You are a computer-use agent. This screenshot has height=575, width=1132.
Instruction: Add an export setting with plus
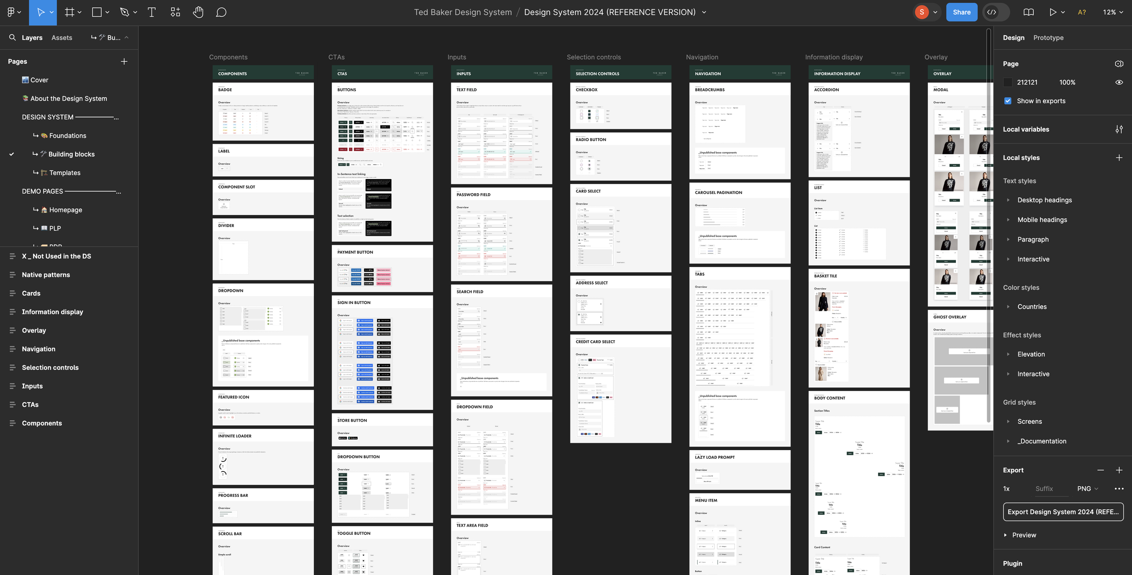pyautogui.click(x=1119, y=470)
